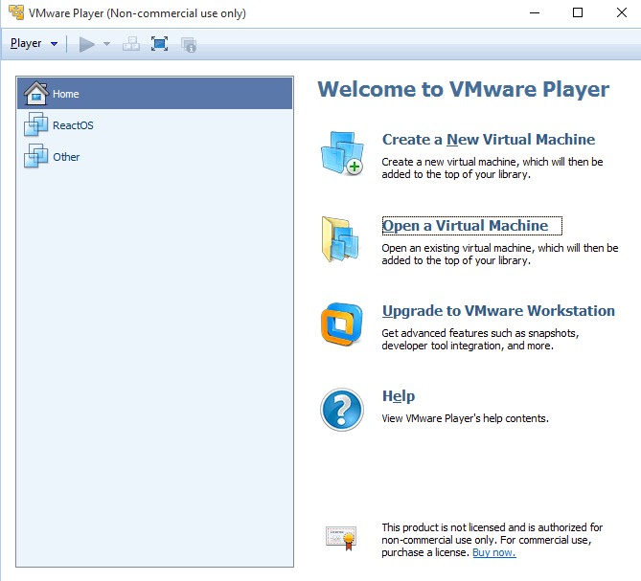Click the VMware Player title bar icon
Viewport: 641px width, 581px height.
click(x=16, y=12)
